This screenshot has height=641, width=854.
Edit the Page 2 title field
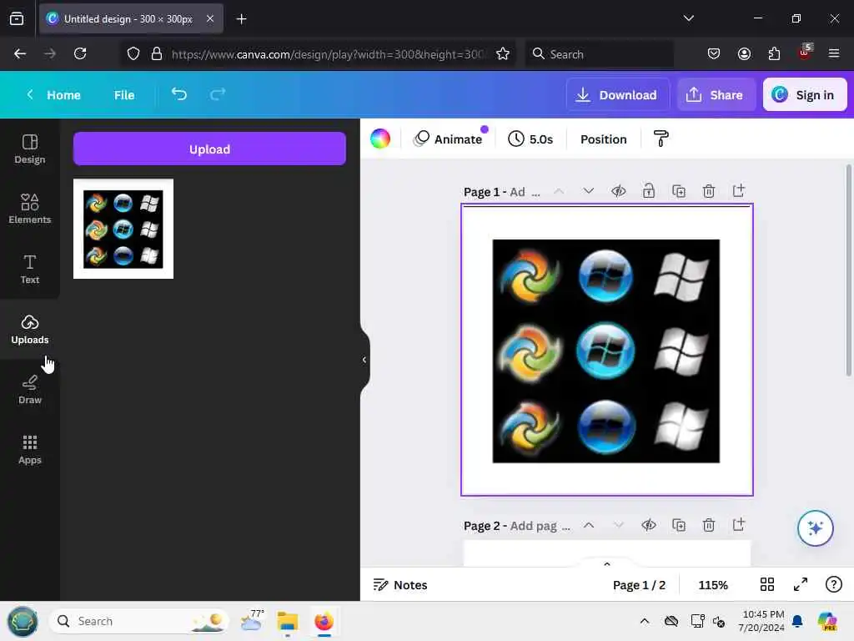click(x=540, y=526)
